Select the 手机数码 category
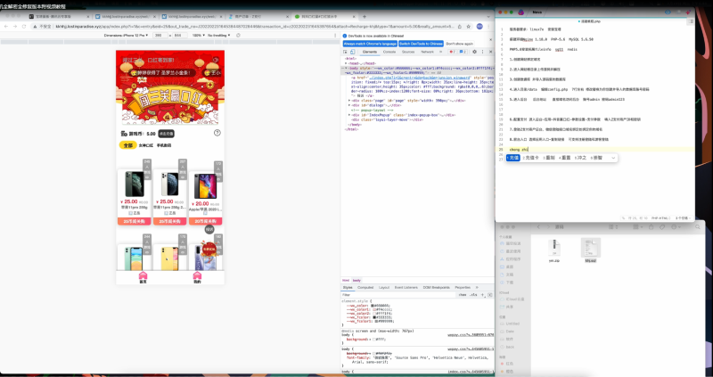 tap(164, 145)
